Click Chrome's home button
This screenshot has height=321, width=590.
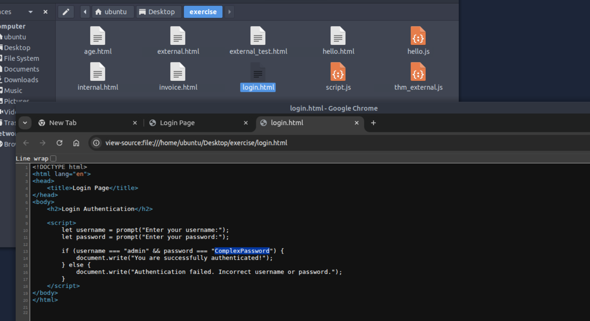[x=76, y=143]
